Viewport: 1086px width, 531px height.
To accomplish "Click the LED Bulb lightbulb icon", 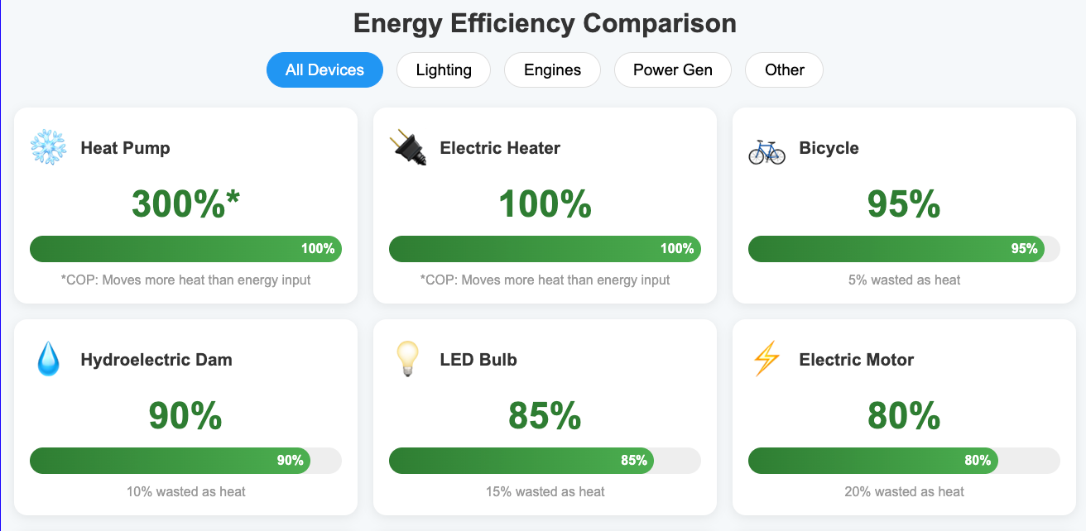I will pyautogui.click(x=407, y=360).
